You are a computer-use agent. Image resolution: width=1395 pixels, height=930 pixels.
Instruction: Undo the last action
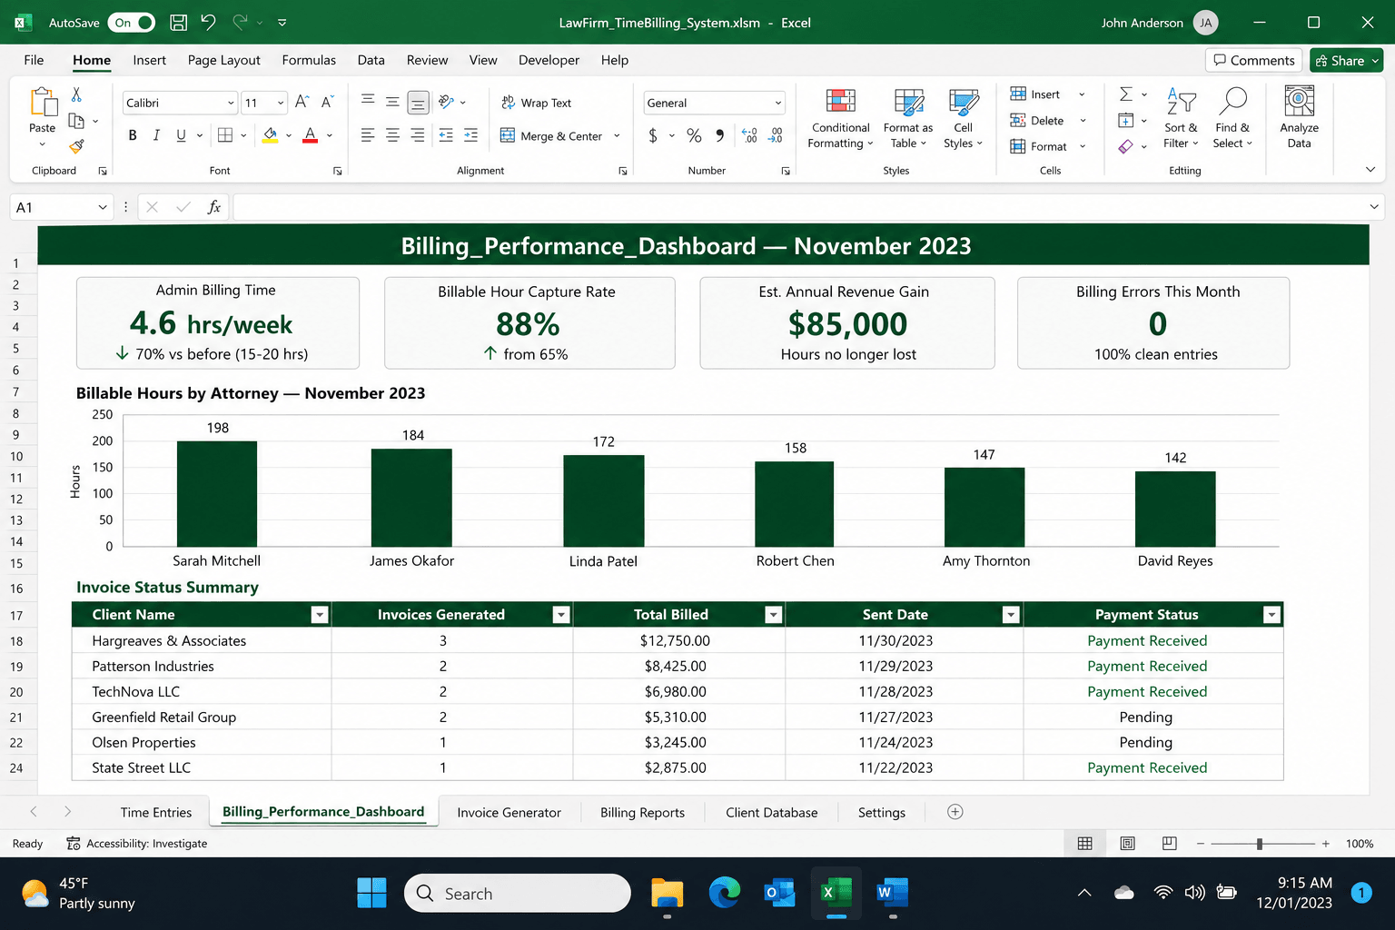pyautogui.click(x=208, y=23)
